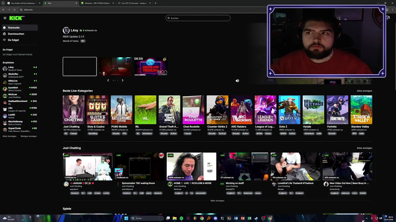Open a new browser tab with plus
The width and height of the screenshot is (396, 222).
pos(156,3)
